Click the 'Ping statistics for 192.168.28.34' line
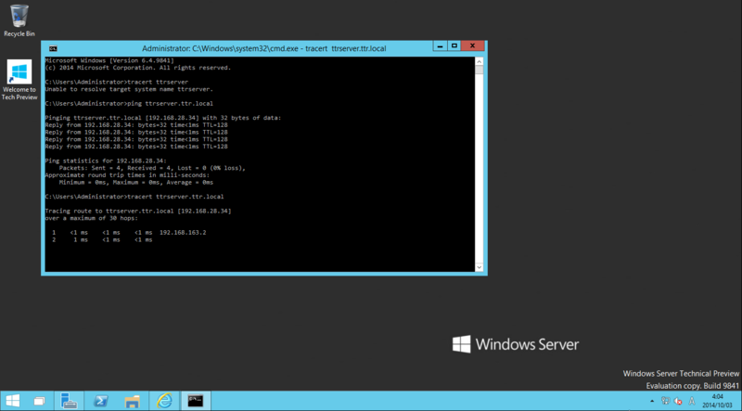 click(x=106, y=161)
